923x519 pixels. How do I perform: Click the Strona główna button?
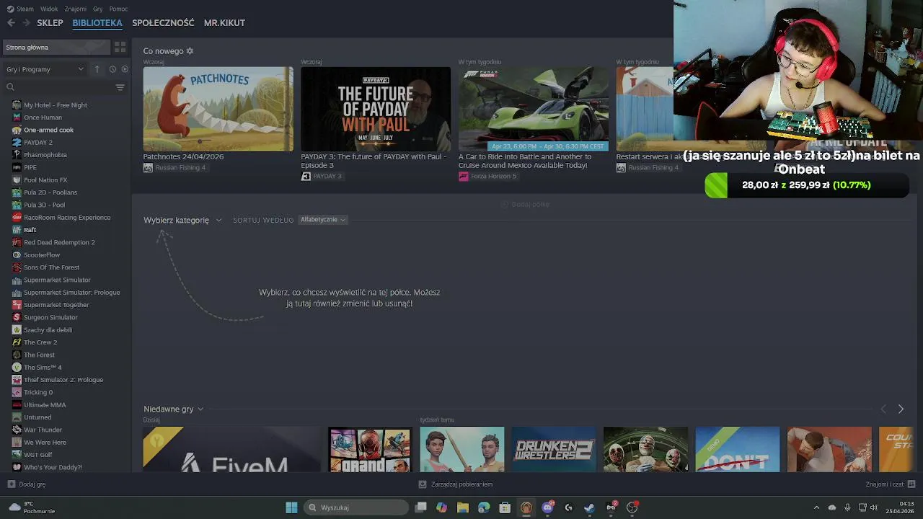(56, 48)
